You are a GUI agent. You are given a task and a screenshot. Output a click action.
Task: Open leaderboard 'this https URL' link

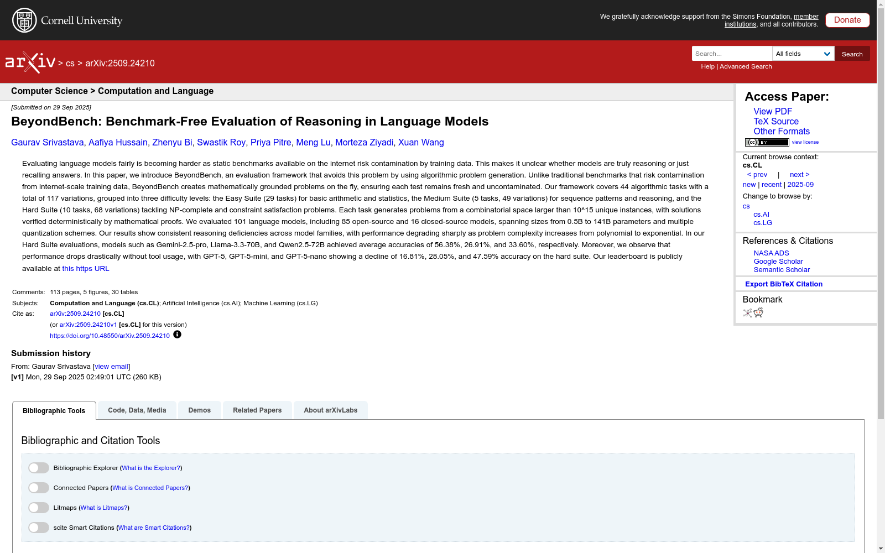click(x=86, y=269)
